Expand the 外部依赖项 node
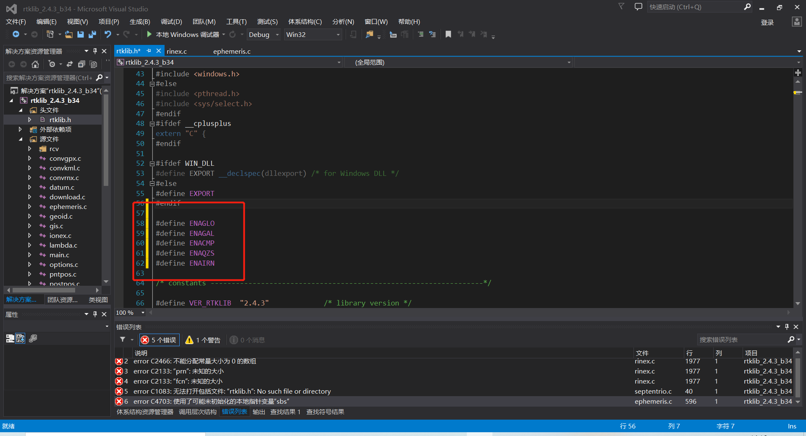The height and width of the screenshot is (436, 806). coord(20,129)
